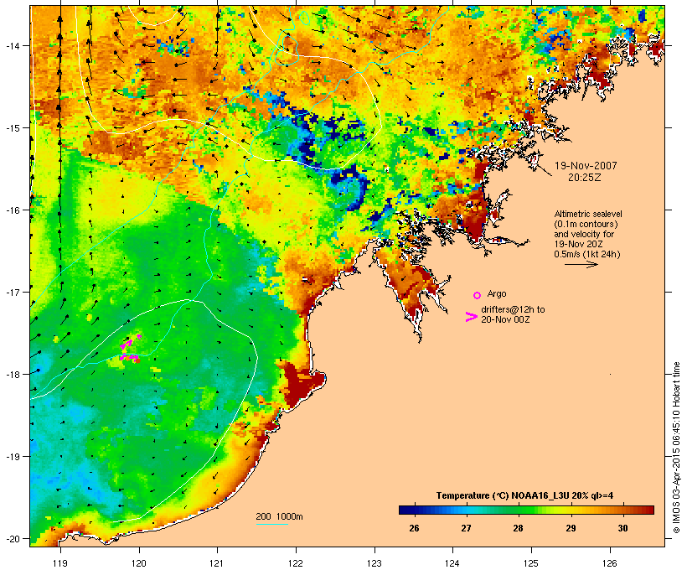This screenshot has width=687, height=570.
Task: Click the colorbar tick label 30
Action: (x=622, y=528)
